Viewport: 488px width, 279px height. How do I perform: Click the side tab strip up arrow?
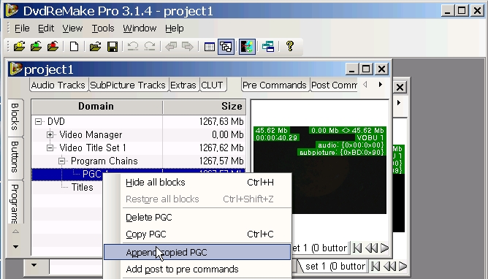(x=15, y=232)
